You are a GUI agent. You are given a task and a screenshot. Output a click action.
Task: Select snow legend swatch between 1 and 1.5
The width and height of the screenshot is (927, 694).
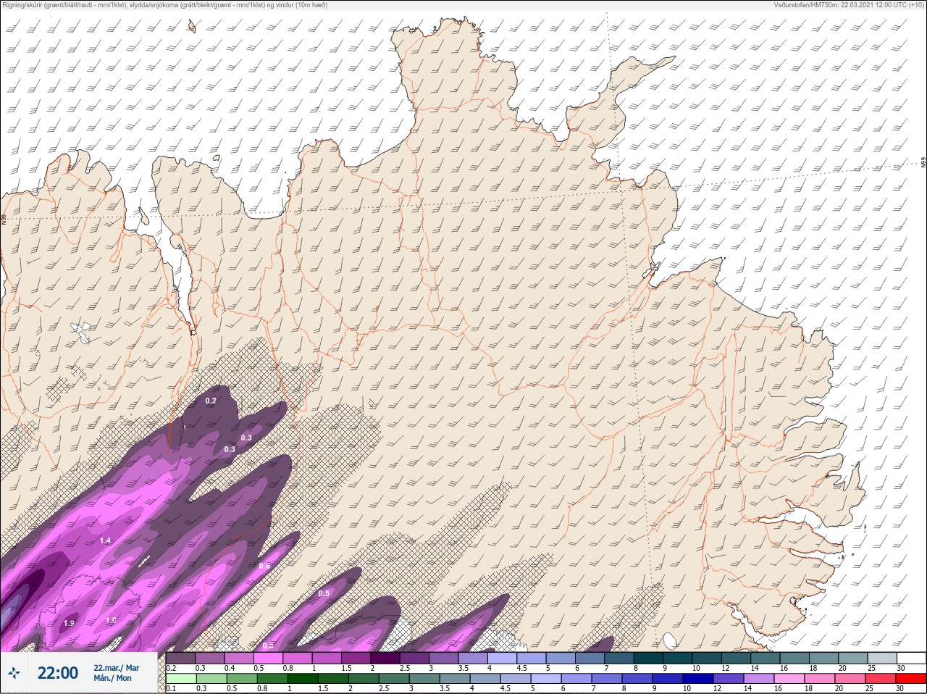pos(327,658)
